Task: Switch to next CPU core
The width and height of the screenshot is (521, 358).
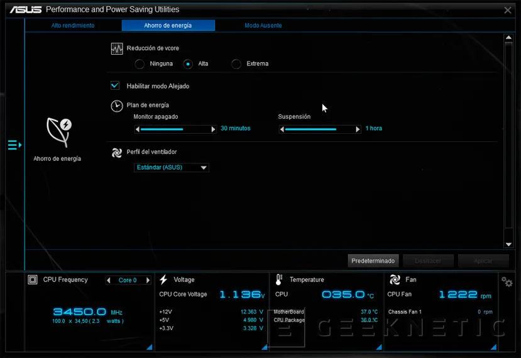Action: pos(148,280)
